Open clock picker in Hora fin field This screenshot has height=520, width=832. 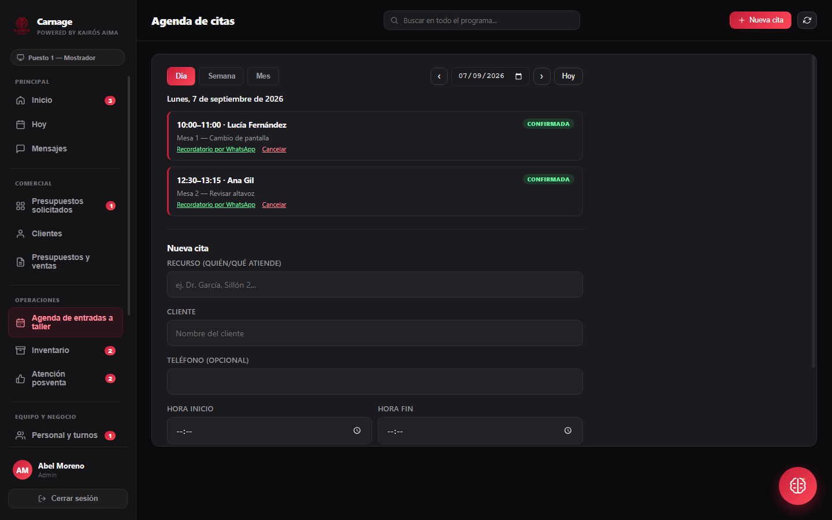click(568, 430)
